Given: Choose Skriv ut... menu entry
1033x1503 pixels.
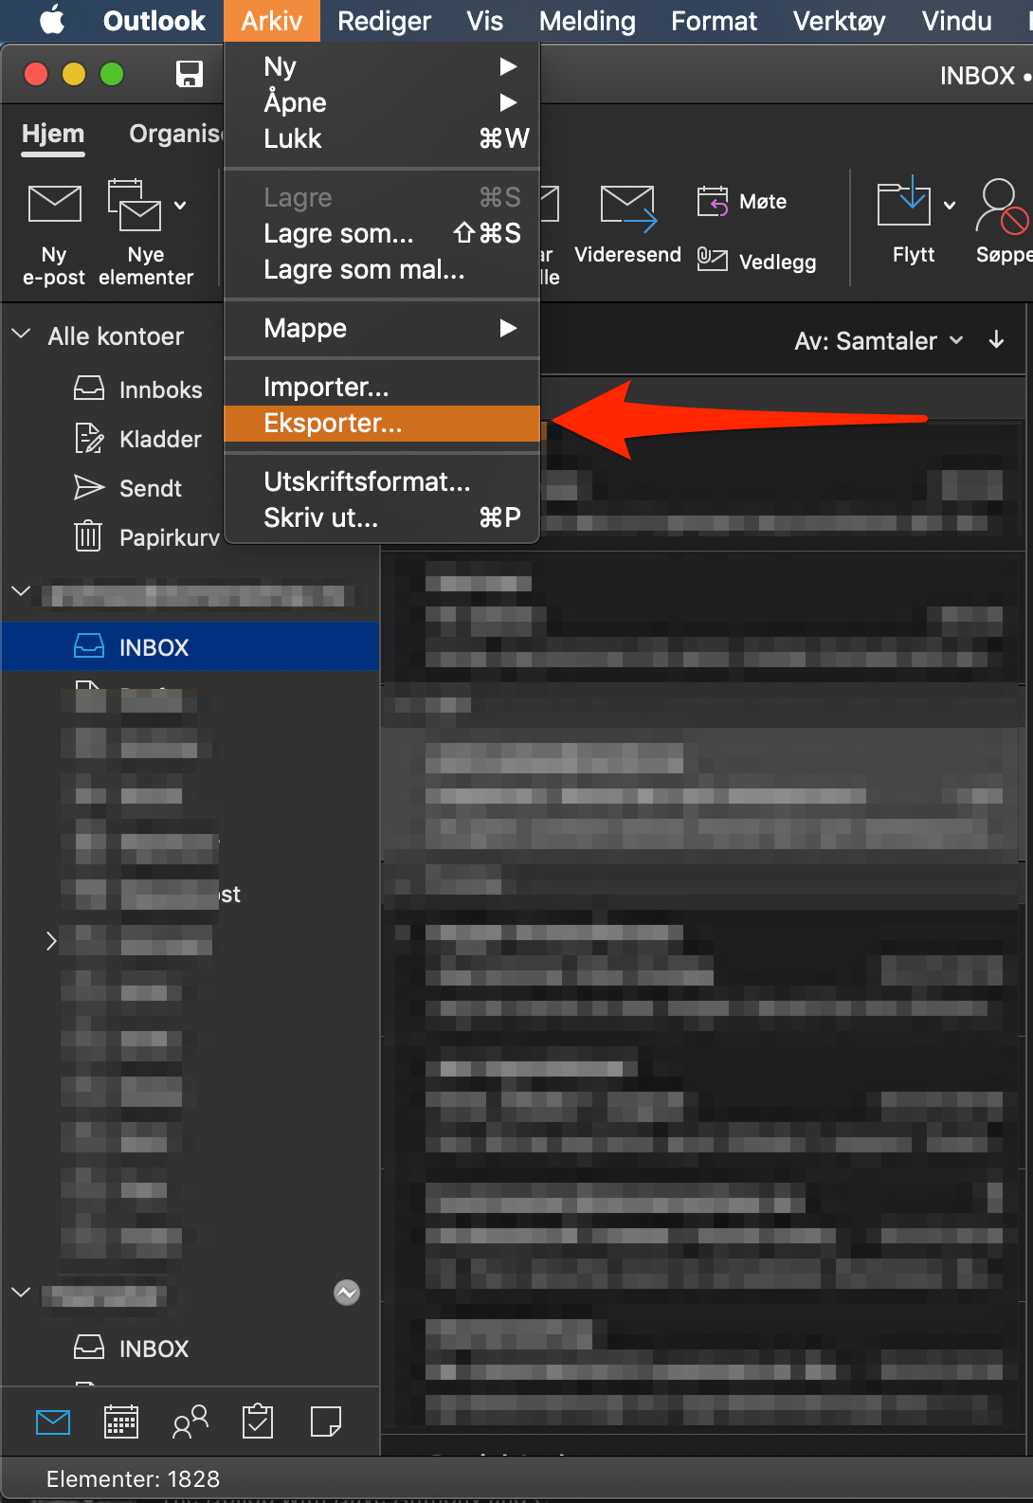Looking at the screenshot, I should pyautogui.click(x=381, y=518).
